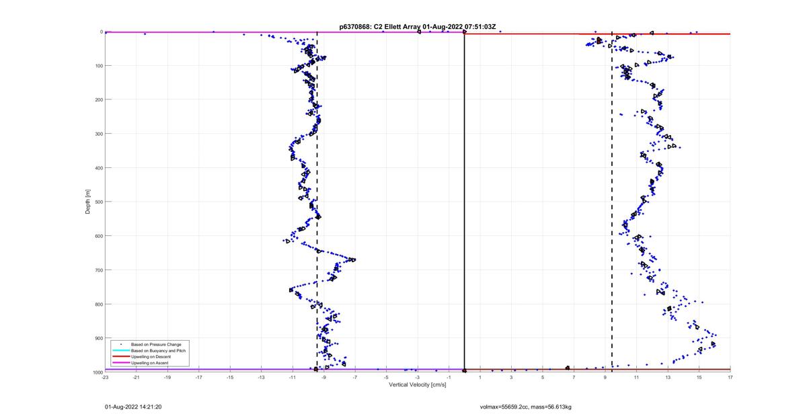Click legend entry 'Upwelling on Ascent'

(x=148, y=362)
